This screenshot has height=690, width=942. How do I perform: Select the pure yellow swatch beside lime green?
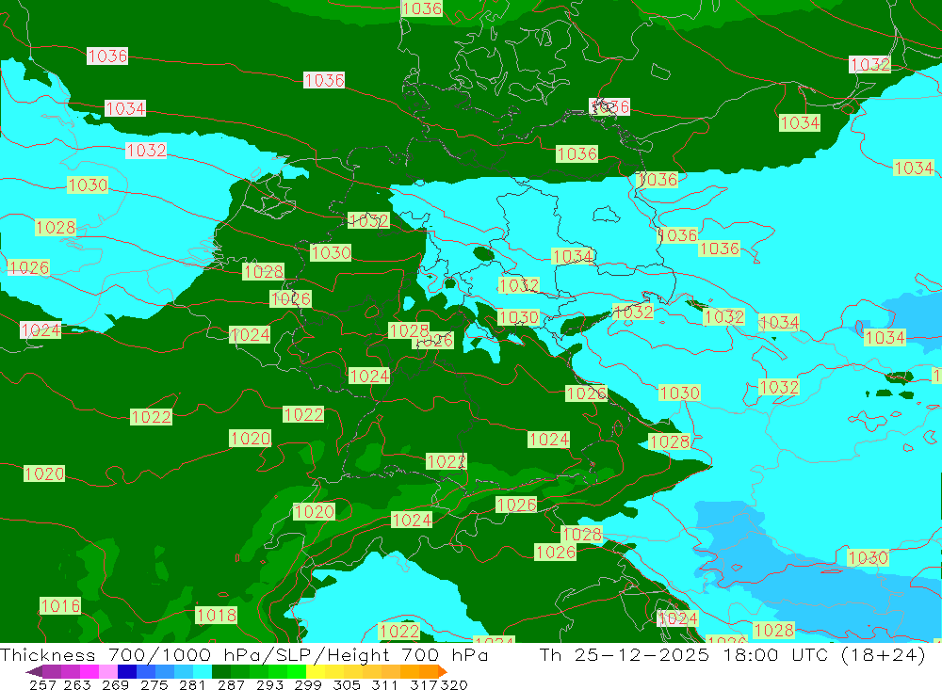[316, 671]
